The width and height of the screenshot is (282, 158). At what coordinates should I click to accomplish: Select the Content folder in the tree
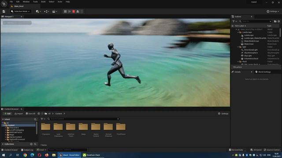(x=11, y=126)
